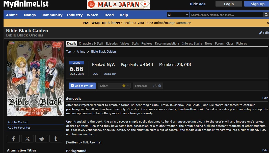269x153 pixels.
Task: Click the Top breadcrumb link
Action: [68, 52]
